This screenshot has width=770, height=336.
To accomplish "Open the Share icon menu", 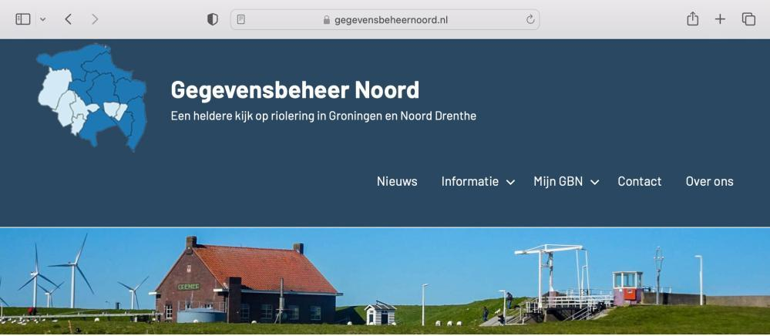I will click(x=692, y=18).
